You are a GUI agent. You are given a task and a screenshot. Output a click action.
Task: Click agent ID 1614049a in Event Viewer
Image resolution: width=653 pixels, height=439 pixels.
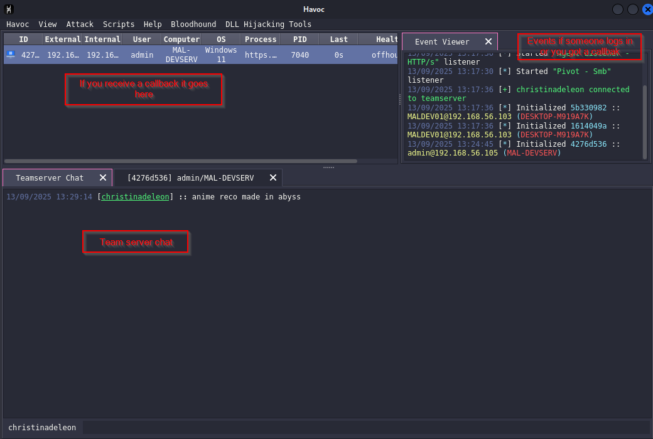[x=588, y=125]
